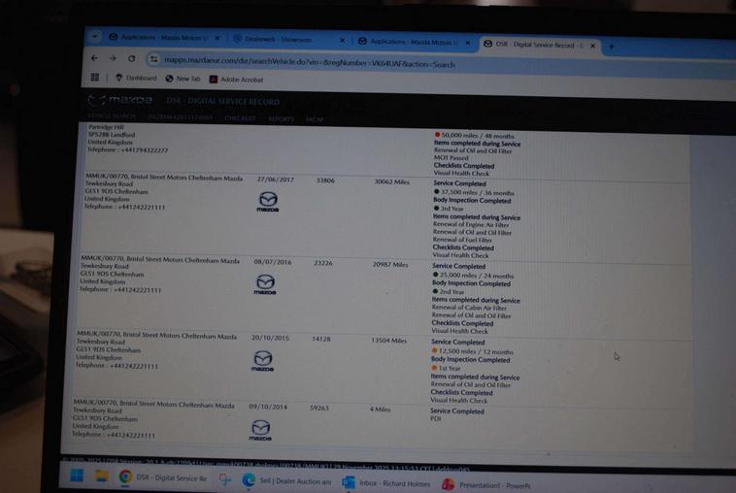
Task: Click the Mazda logo in the 27/06/2017 service row
Action: click(x=267, y=201)
